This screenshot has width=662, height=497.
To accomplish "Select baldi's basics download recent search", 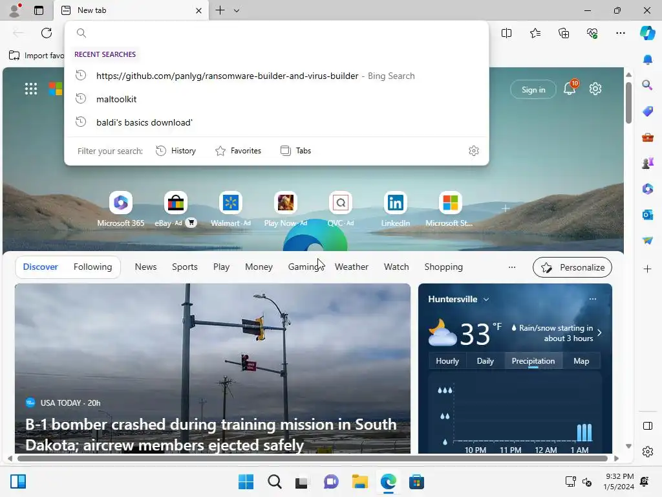I will coord(277,122).
